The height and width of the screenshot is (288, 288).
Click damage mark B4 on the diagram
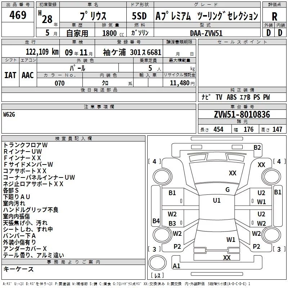coord(156,221)
